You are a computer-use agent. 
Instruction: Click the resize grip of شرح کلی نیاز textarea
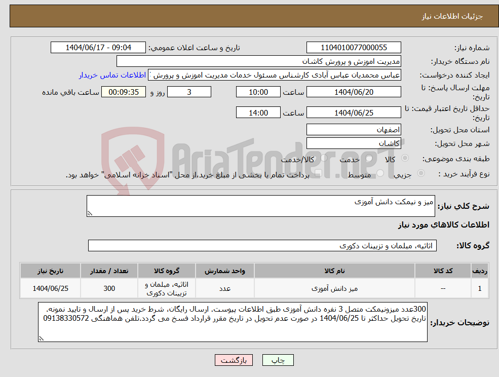pyautogui.click(x=91, y=213)
